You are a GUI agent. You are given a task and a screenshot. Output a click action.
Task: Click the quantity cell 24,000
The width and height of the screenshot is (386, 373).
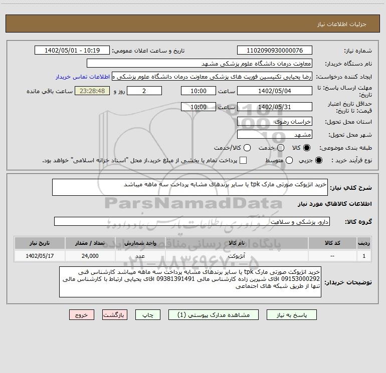[90, 256]
